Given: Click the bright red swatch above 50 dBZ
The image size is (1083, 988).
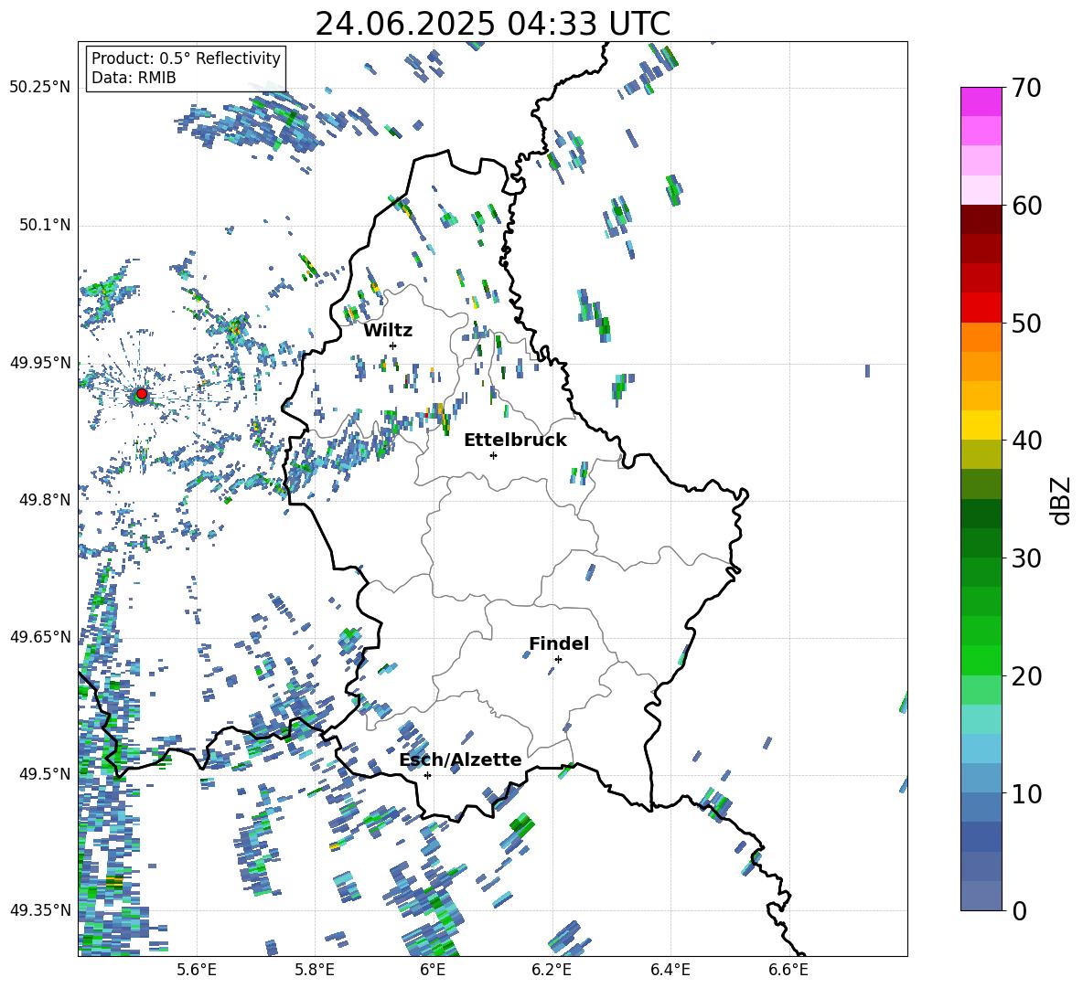Looking at the screenshot, I should click(x=981, y=308).
